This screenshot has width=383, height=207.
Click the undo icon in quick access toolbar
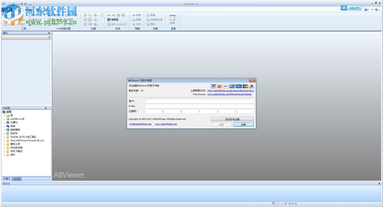tap(21, 4)
